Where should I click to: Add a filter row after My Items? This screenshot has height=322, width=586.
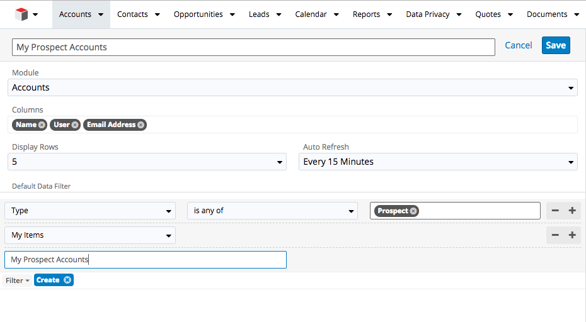coord(572,235)
